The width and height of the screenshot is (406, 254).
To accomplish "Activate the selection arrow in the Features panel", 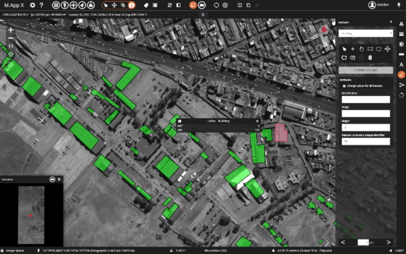I will [344, 49].
